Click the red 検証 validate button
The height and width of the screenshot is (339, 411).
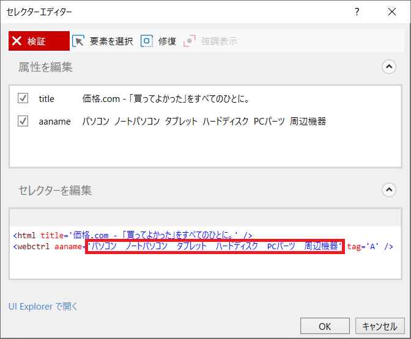[x=39, y=41]
